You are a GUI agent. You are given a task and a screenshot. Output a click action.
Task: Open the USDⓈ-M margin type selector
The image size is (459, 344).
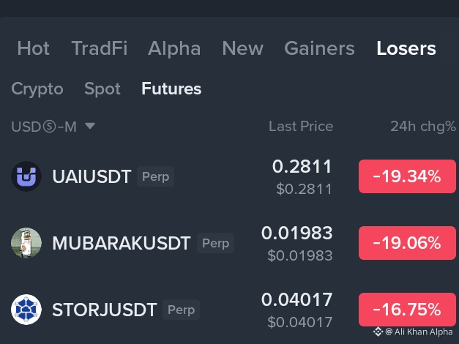pos(53,127)
